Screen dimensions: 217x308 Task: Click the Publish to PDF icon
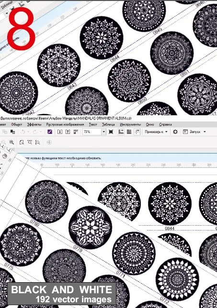click(76, 132)
